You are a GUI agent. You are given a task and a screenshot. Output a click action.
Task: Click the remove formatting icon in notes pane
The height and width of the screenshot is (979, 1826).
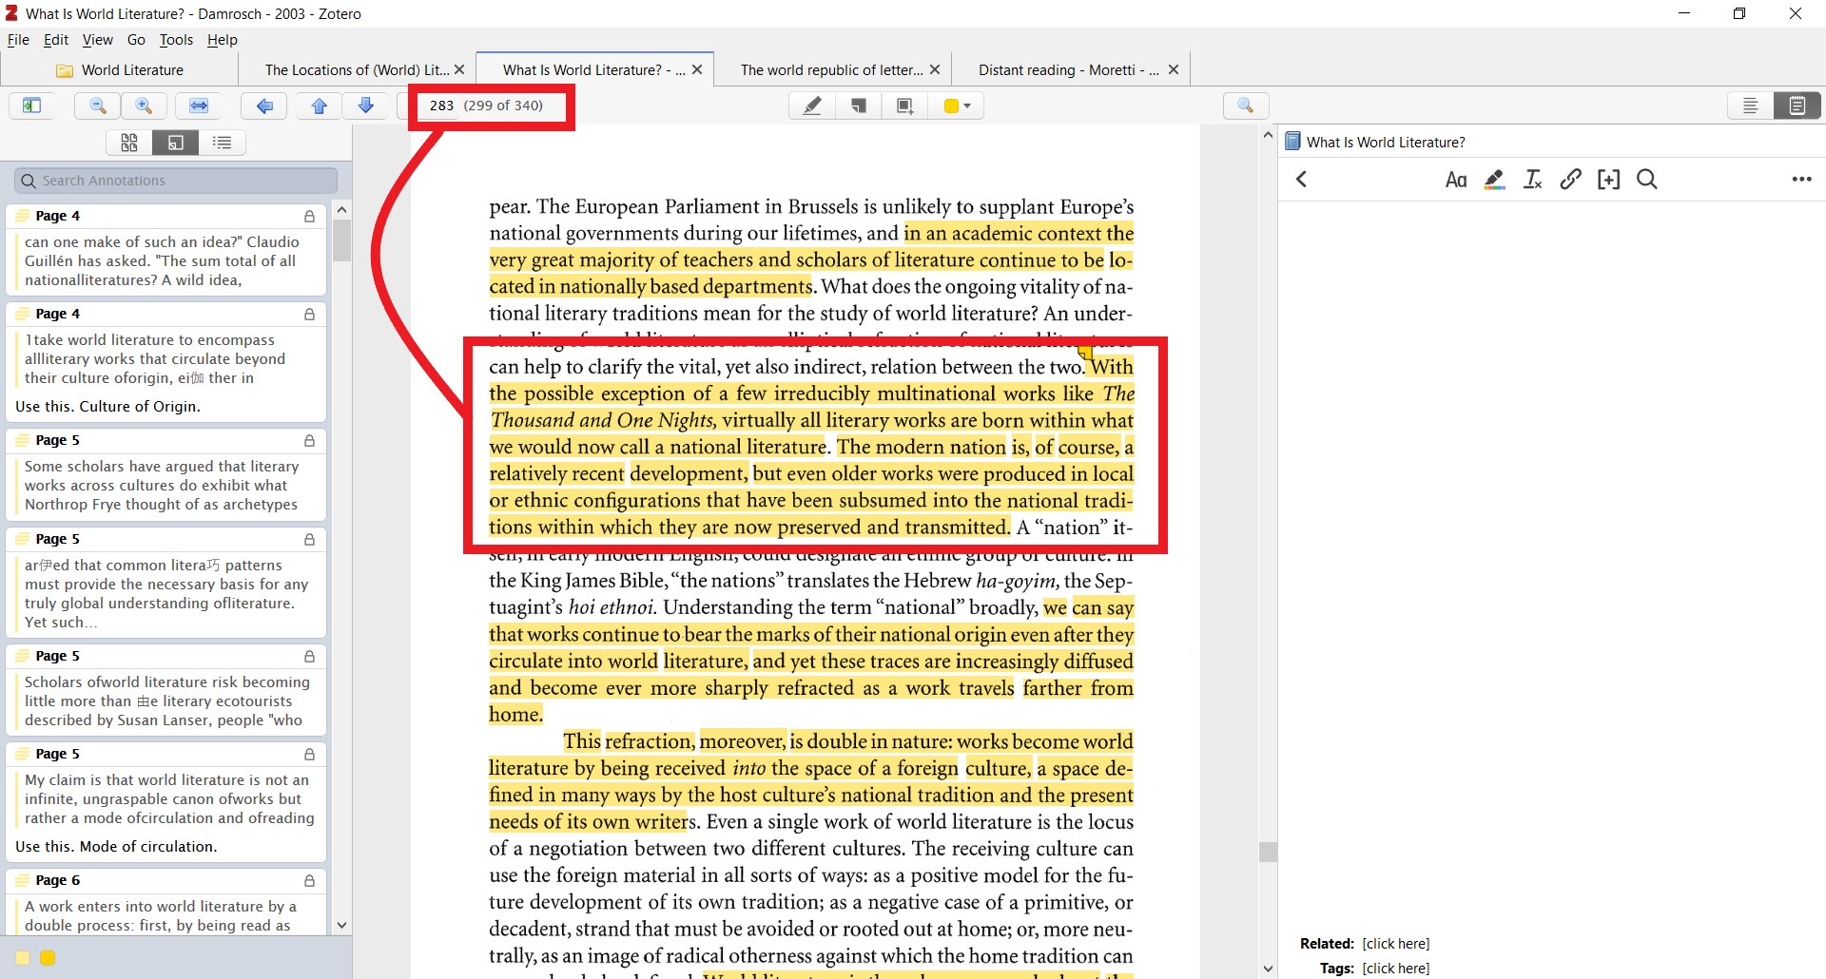(x=1532, y=180)
